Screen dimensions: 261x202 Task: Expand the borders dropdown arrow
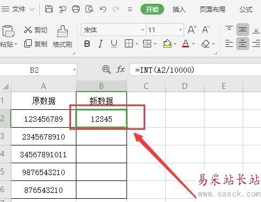coord(137,44)
